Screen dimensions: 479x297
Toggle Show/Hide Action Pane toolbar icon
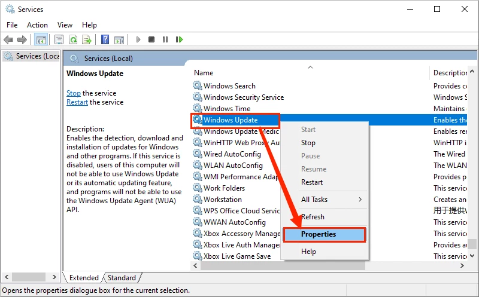pos(119,39)
